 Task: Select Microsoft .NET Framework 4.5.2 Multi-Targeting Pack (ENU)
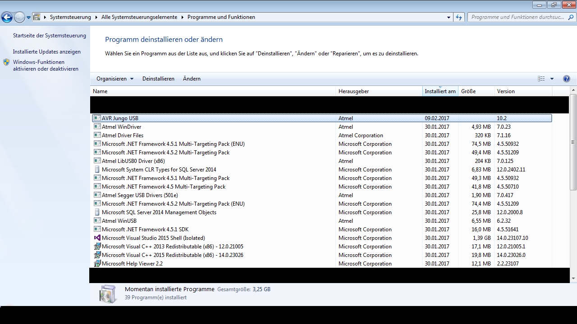[x=173, y=204]
